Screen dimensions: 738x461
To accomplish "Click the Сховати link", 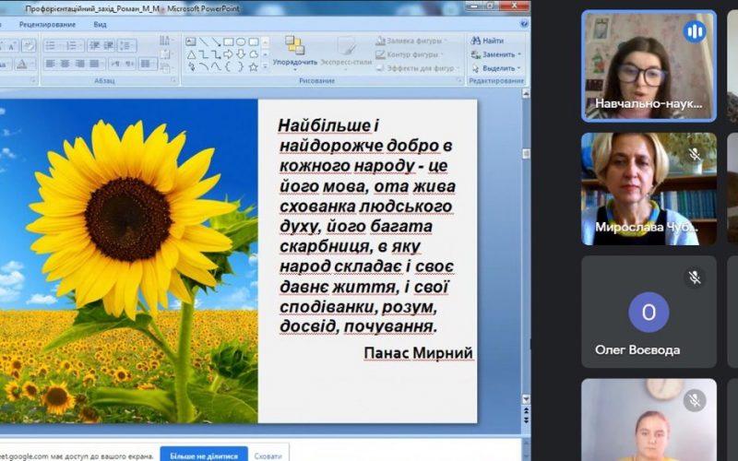I will [268, 455].
